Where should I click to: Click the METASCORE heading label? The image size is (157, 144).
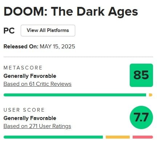(x=23, y=68)
